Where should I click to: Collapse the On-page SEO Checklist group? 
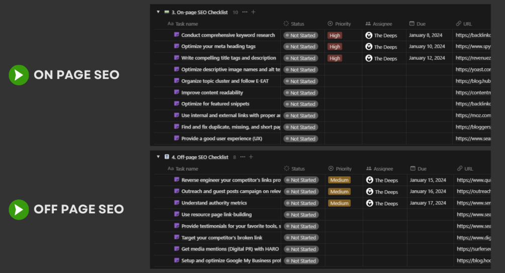click(x=158, y=12)
